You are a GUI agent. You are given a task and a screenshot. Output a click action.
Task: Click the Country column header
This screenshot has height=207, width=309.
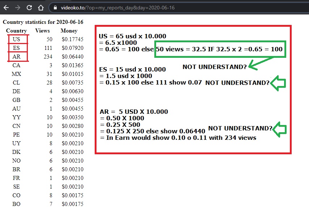click(x=16, y=31)
